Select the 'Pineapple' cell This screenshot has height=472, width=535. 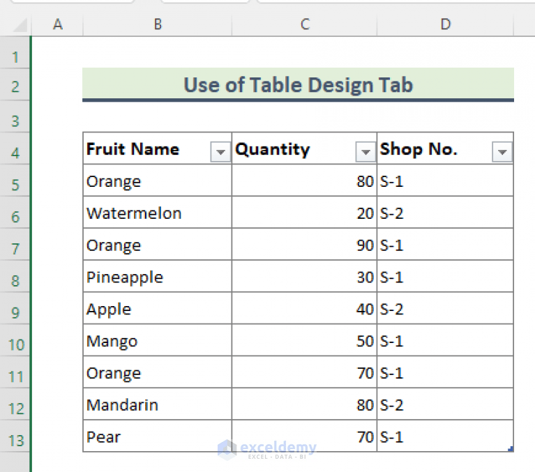click(158, 276)
